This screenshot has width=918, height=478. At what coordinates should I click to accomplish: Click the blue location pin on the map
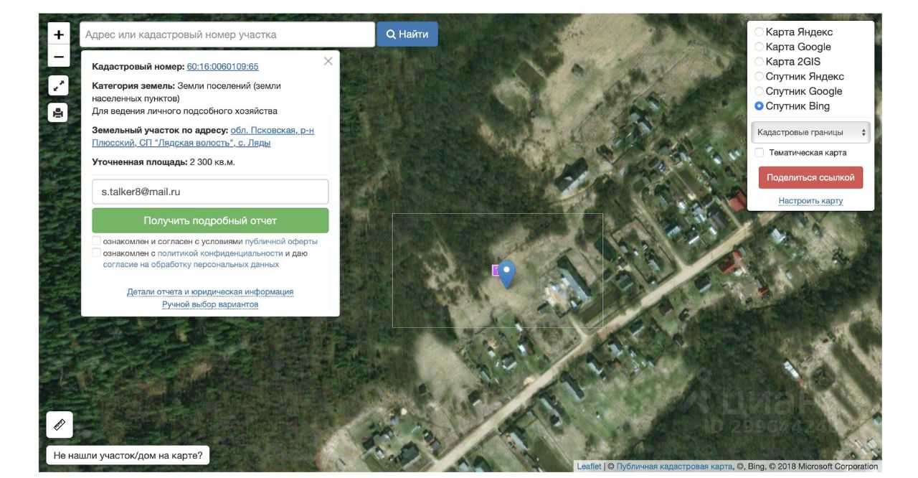point(507,274)
